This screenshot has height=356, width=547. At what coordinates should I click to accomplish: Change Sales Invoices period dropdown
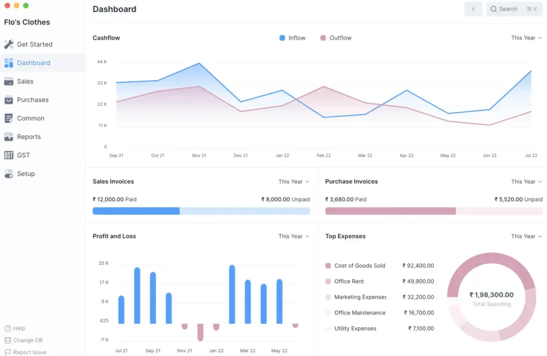click(x=294, y=182)
